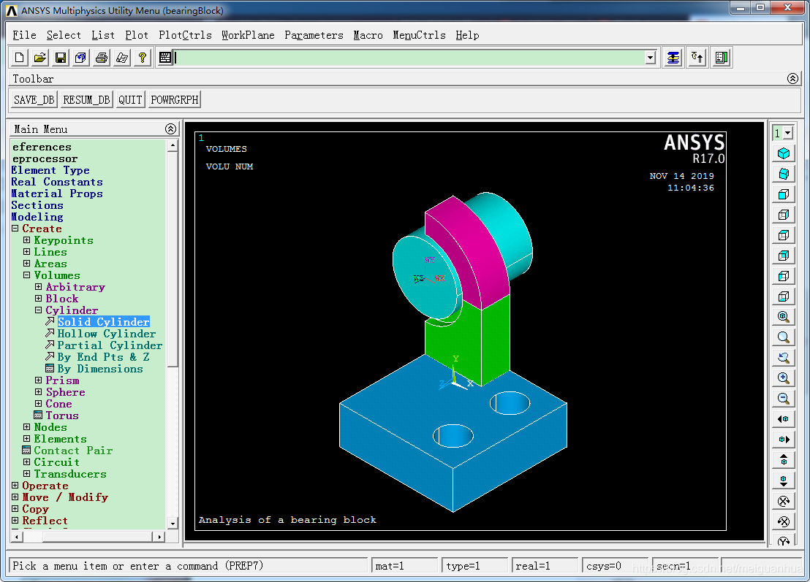Expand the Areas tree node
Viewport: 810px width, 582px height.
click(x=27, y=263)
